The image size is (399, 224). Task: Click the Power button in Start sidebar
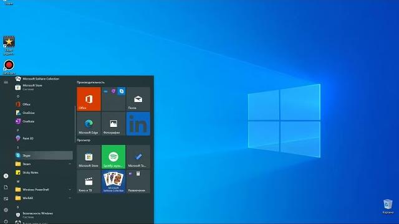[6, 222]
